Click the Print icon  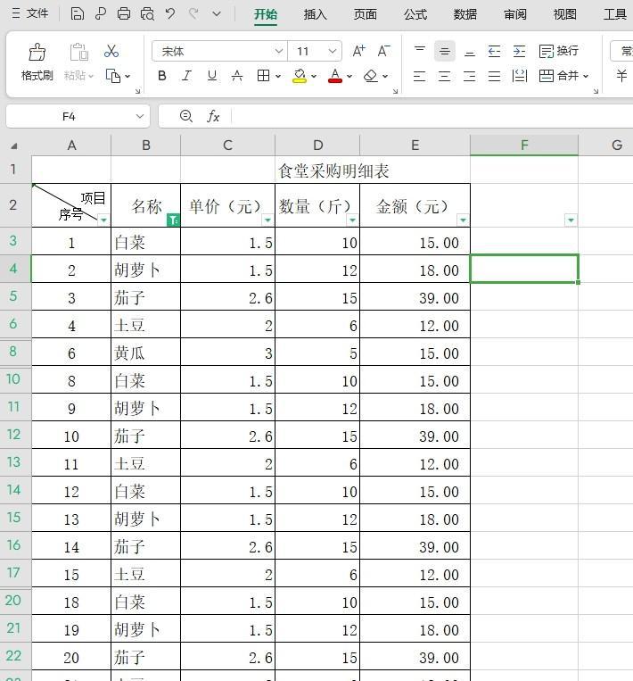click(x=124, y=14)
